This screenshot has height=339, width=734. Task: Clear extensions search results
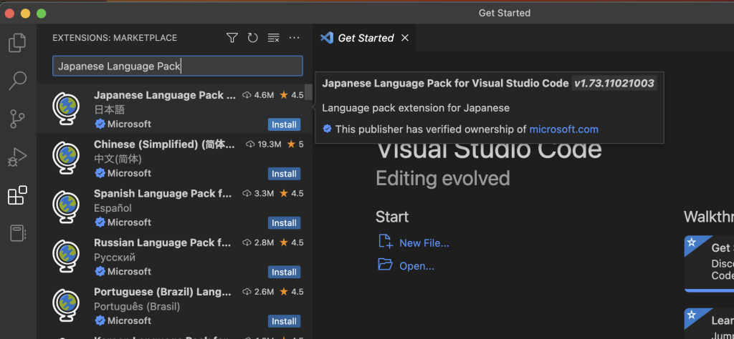(x=273, y=38)
